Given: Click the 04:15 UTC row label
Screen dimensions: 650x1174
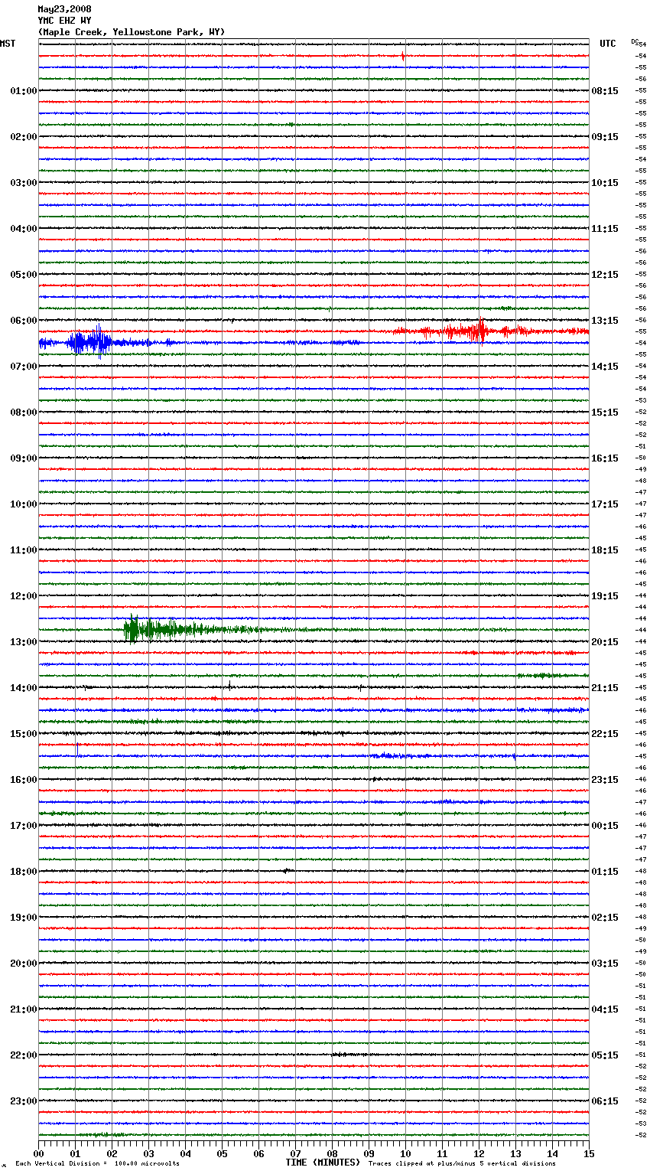Looking at the screenshot, I should pos(605,1009).
